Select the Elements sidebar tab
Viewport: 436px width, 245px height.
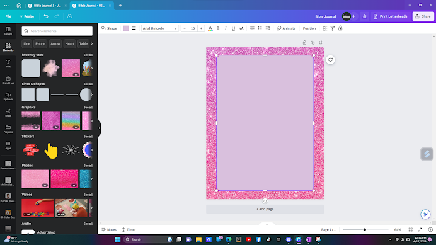tap(8, 47)
